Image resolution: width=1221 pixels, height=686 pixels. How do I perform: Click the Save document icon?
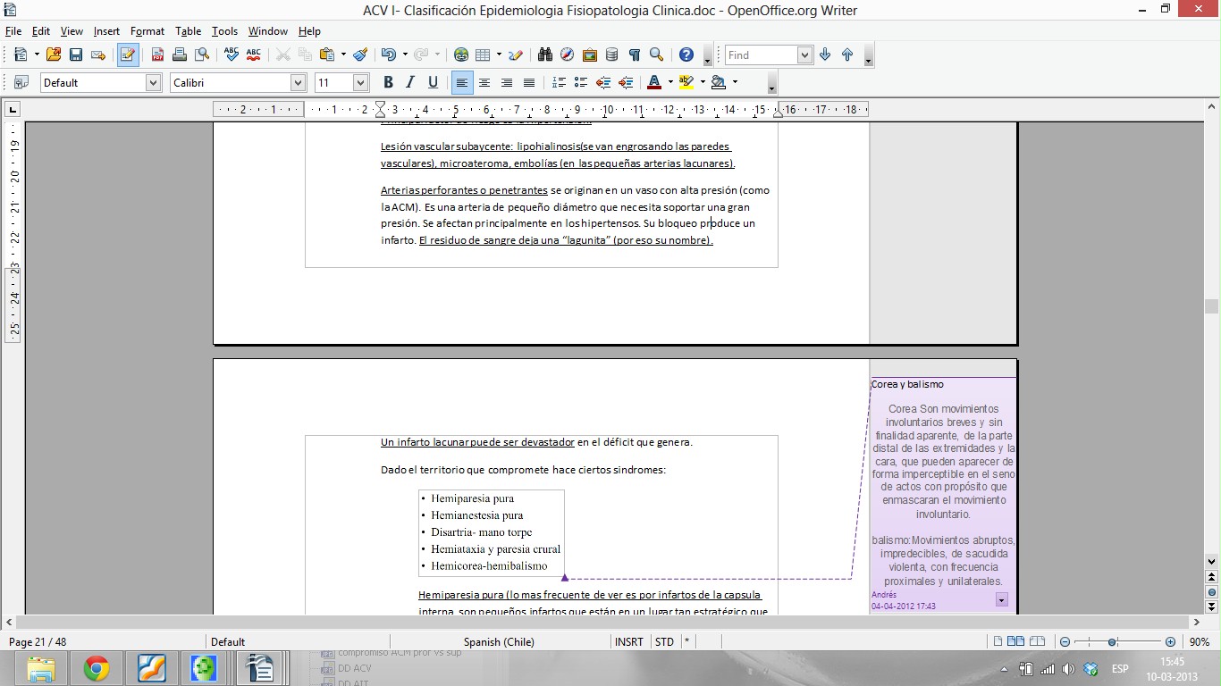[76, 55]
